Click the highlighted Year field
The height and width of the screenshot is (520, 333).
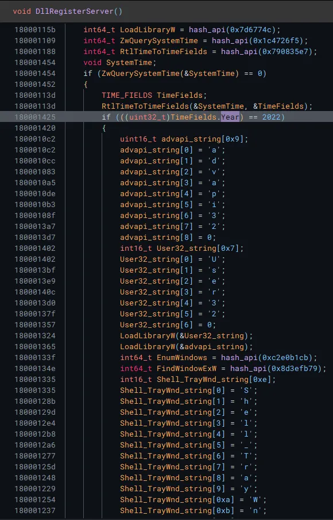pos(230,117)
